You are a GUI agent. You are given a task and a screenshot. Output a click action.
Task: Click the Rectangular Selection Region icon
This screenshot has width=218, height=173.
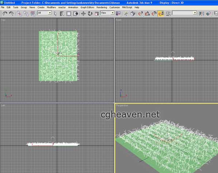click(69, 13)
